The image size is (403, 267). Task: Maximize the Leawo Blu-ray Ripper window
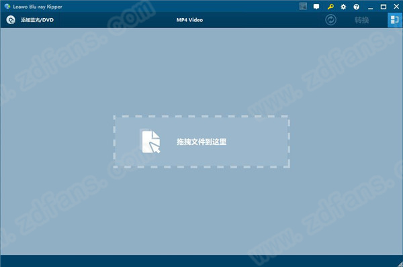click(384, 7)
